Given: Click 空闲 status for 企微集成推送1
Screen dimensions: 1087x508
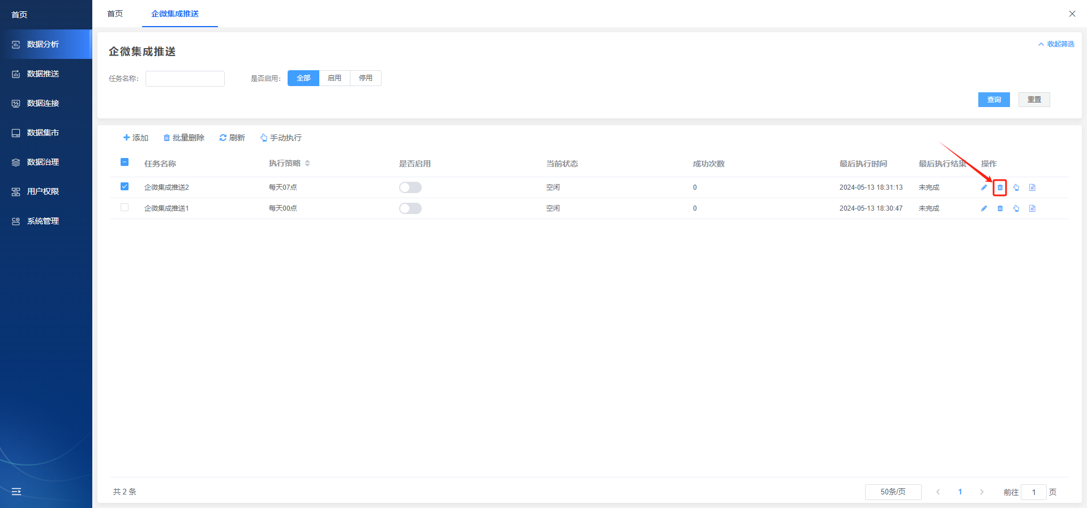Looking at the screenshot, I should pyautogui.click(x=553, y=208).
